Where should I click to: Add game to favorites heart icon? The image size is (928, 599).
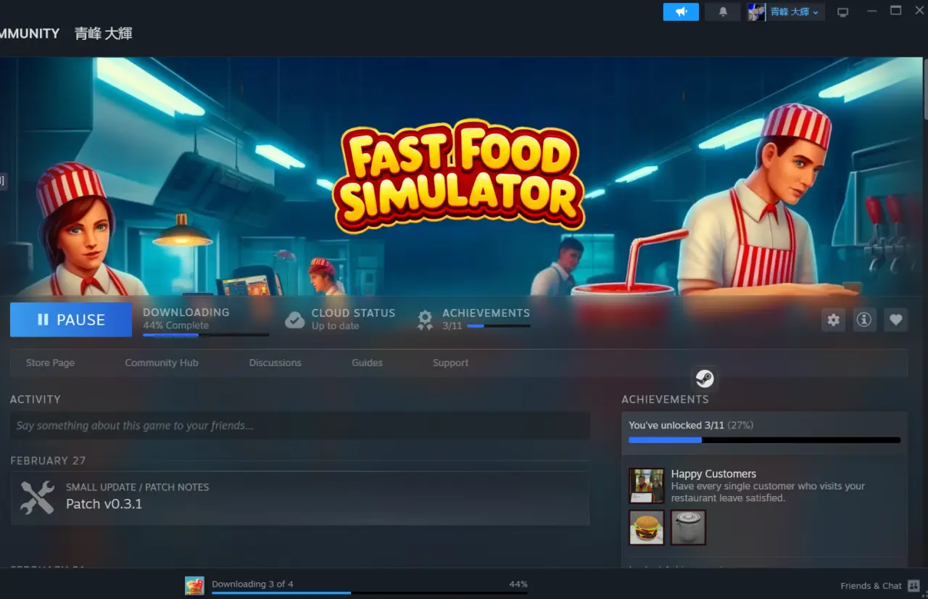coord(895,320)
